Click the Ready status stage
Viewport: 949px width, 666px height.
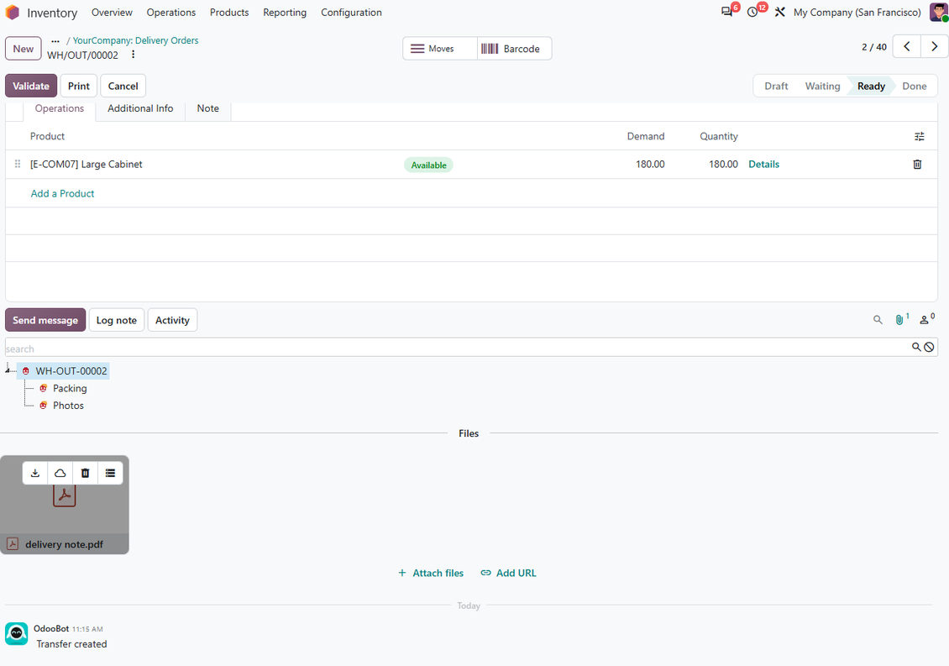click(x=871, y=86)
